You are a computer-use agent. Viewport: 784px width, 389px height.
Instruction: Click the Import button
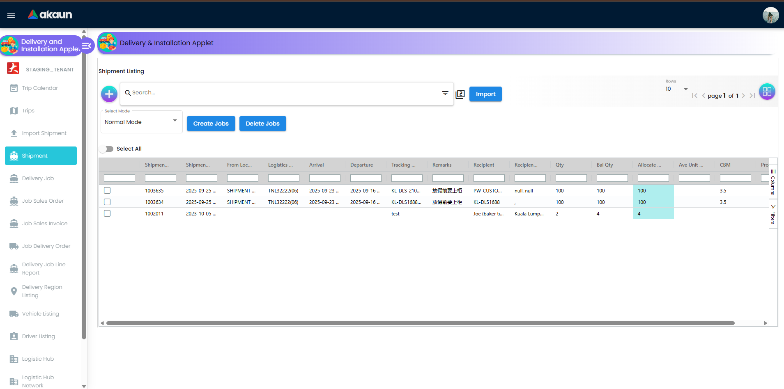pyautogui.click(x=485, y=94)
